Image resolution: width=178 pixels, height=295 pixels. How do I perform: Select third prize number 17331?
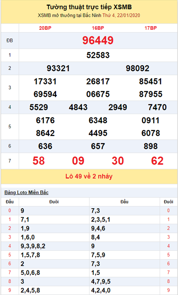click(x=45, y=82)
